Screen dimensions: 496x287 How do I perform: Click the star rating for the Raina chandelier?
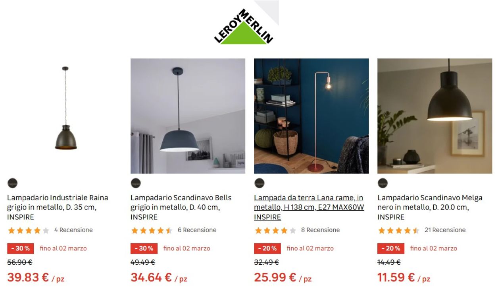pyautogui.click(x=29, y=230)
